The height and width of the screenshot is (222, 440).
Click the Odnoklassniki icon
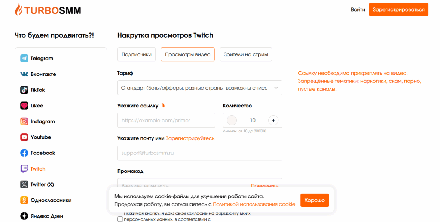tap(24, 200)
